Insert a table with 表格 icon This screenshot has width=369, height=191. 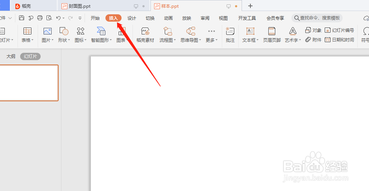tap(27, 31)
